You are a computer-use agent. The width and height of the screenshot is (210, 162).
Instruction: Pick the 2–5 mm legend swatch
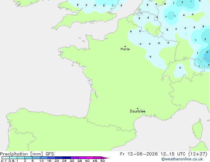point(28,158)
